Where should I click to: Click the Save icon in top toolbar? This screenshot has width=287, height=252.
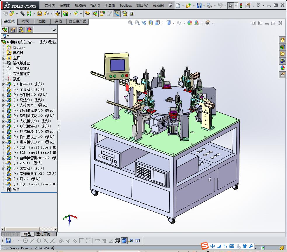[x=199, y=6]
